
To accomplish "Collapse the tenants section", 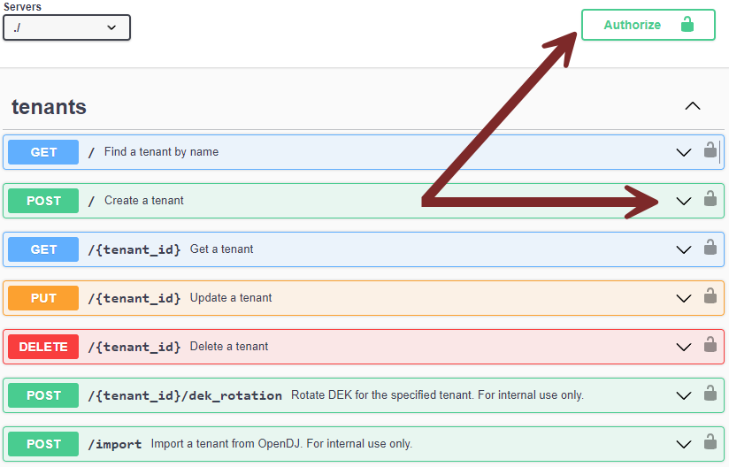I will [692, 106].
